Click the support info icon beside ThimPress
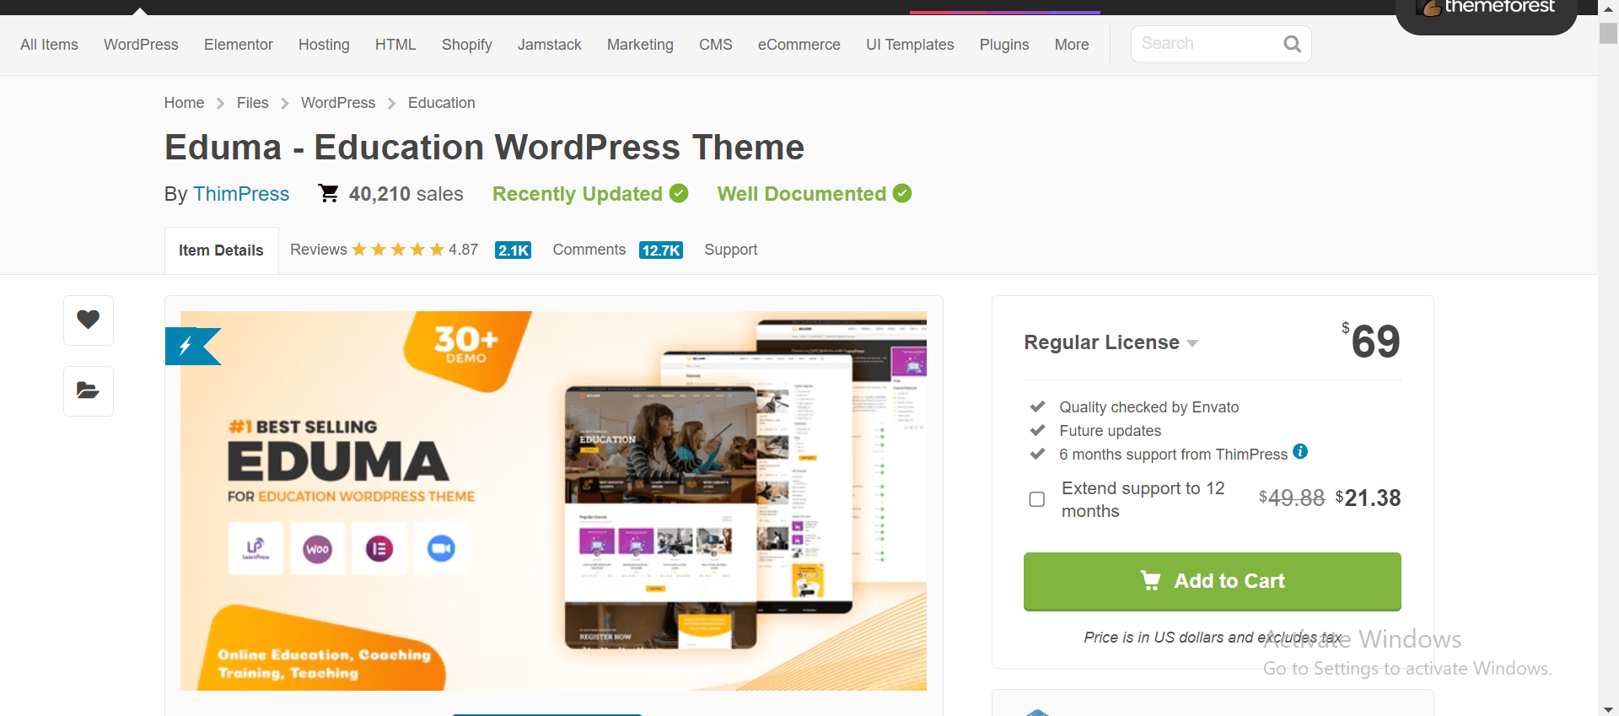The width and height of the screenshot is (1619, 716). point(1300,451)
